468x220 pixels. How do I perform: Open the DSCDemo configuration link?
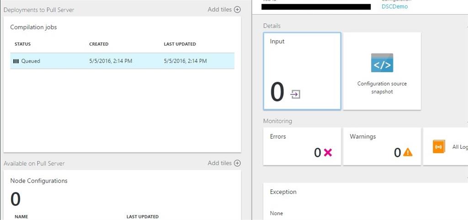tap(394, 7)
